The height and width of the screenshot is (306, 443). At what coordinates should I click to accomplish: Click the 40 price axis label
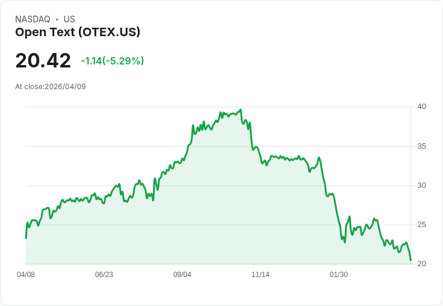pos(421,107)
